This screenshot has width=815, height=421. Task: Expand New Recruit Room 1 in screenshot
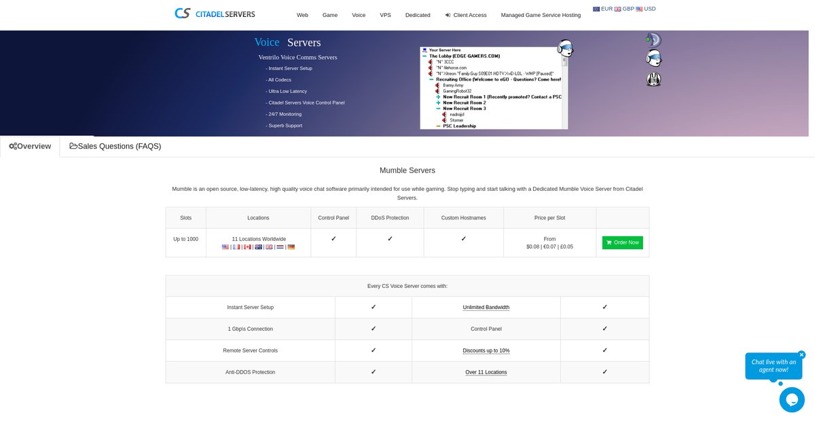pos(438,96)
